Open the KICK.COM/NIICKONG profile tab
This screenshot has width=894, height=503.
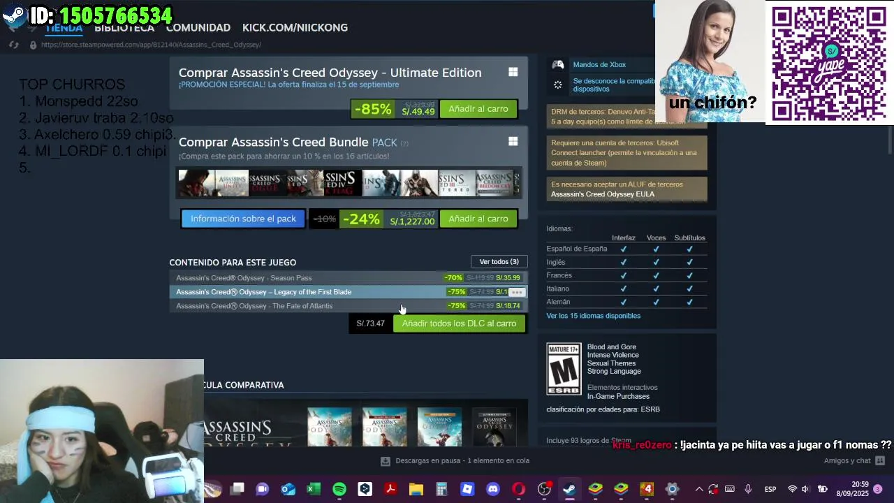point(295,27)
